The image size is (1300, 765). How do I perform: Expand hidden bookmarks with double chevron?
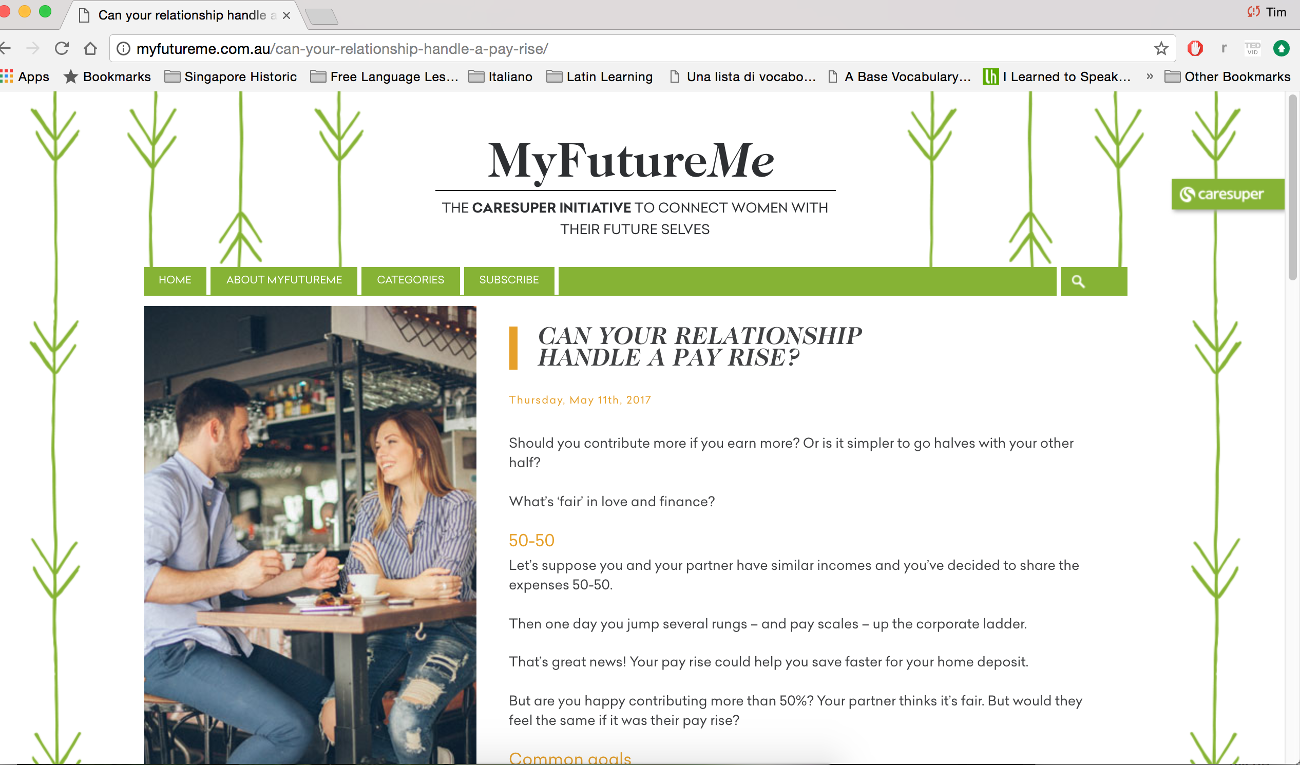coord(1150,76)
